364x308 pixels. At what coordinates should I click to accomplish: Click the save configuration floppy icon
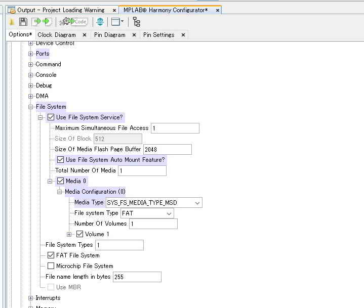pos(23,22)
